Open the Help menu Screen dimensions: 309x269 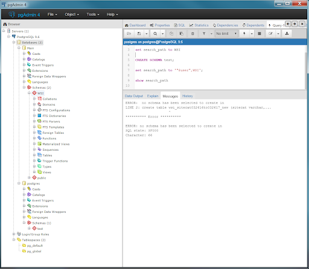point(112,14)
